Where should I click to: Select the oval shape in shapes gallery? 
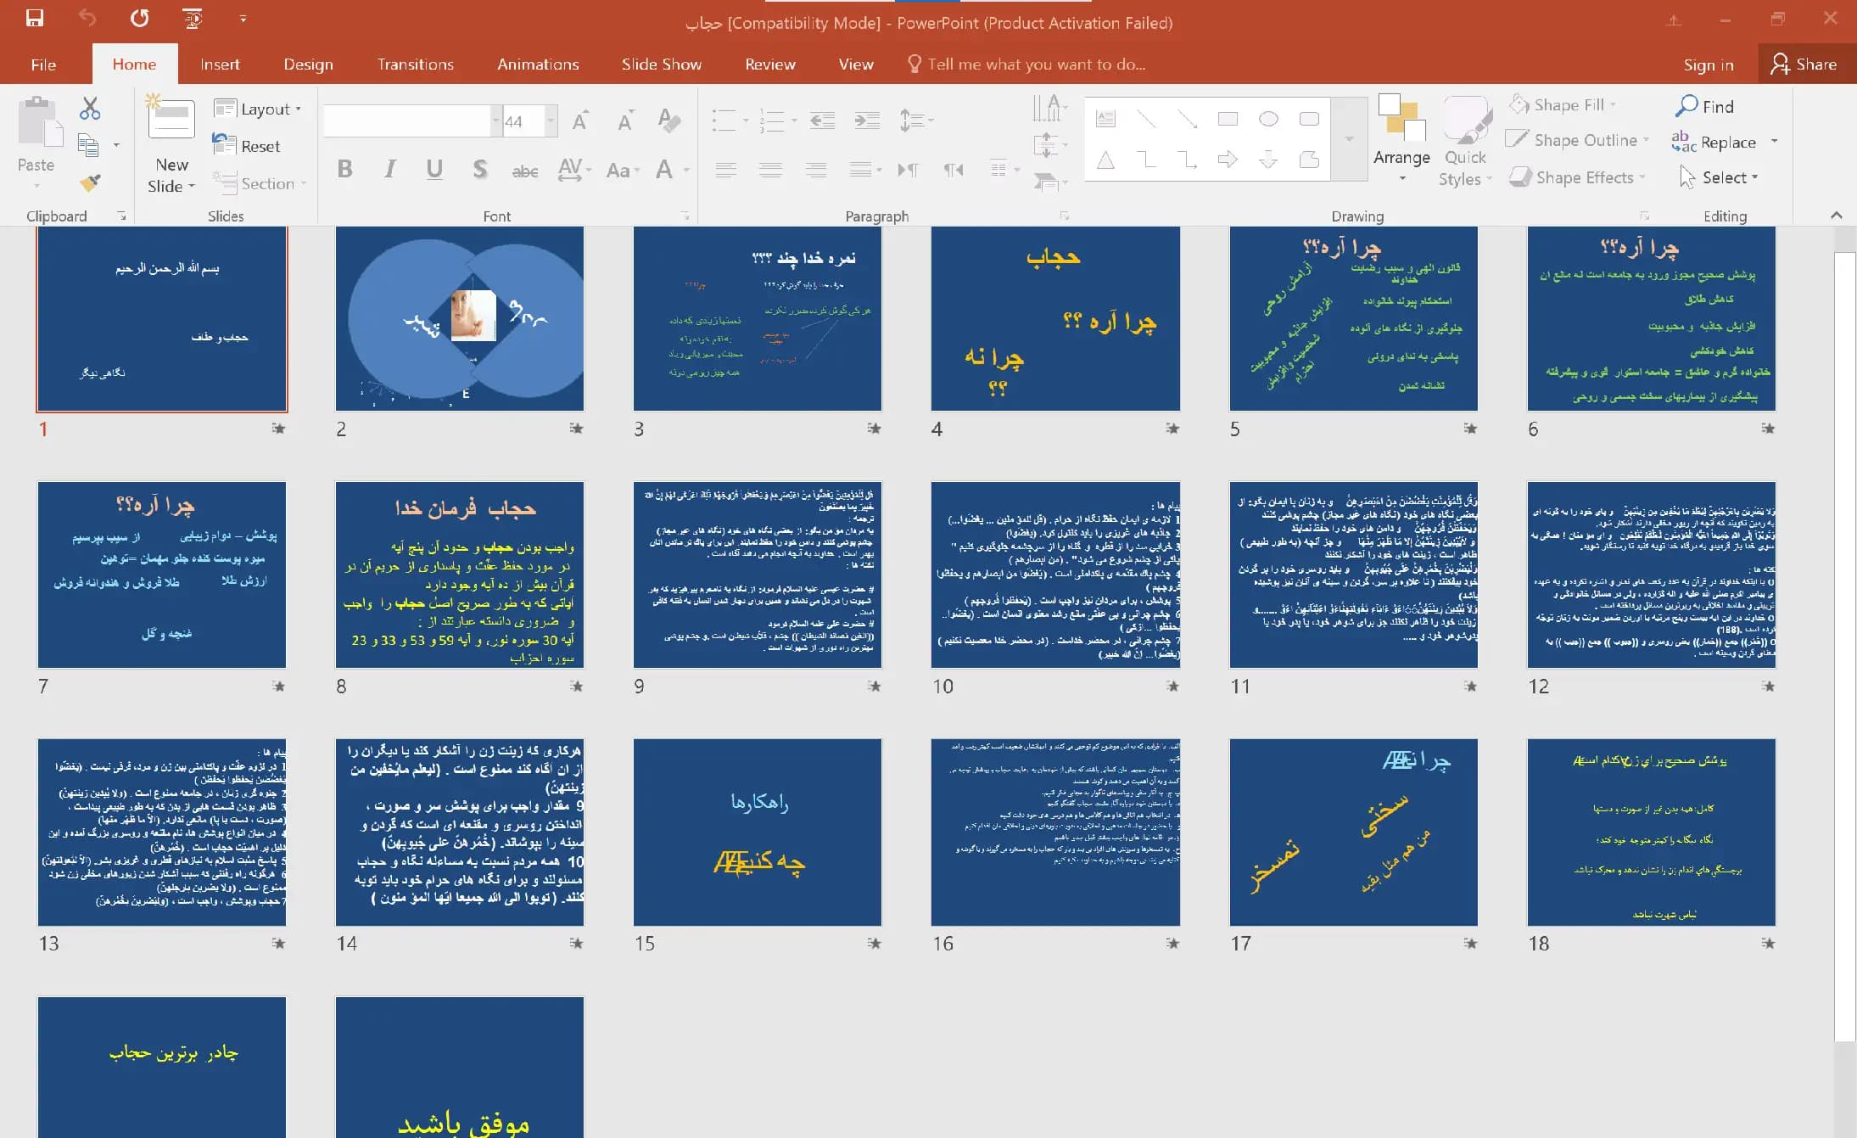click(x=1268, y=119)
